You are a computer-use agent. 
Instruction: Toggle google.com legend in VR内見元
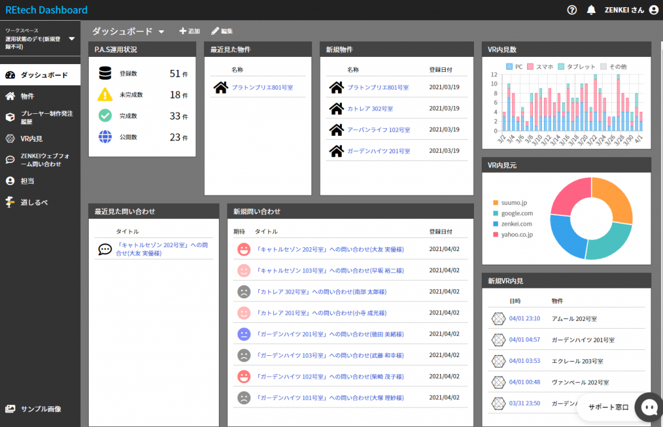coord(513,213)
